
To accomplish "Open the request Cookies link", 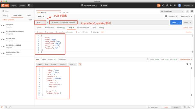I will [x=185, y=28].
